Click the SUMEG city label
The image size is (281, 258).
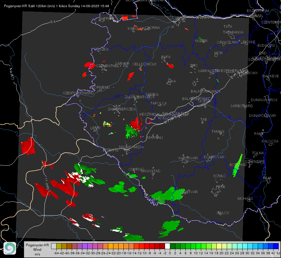point(152,94)
